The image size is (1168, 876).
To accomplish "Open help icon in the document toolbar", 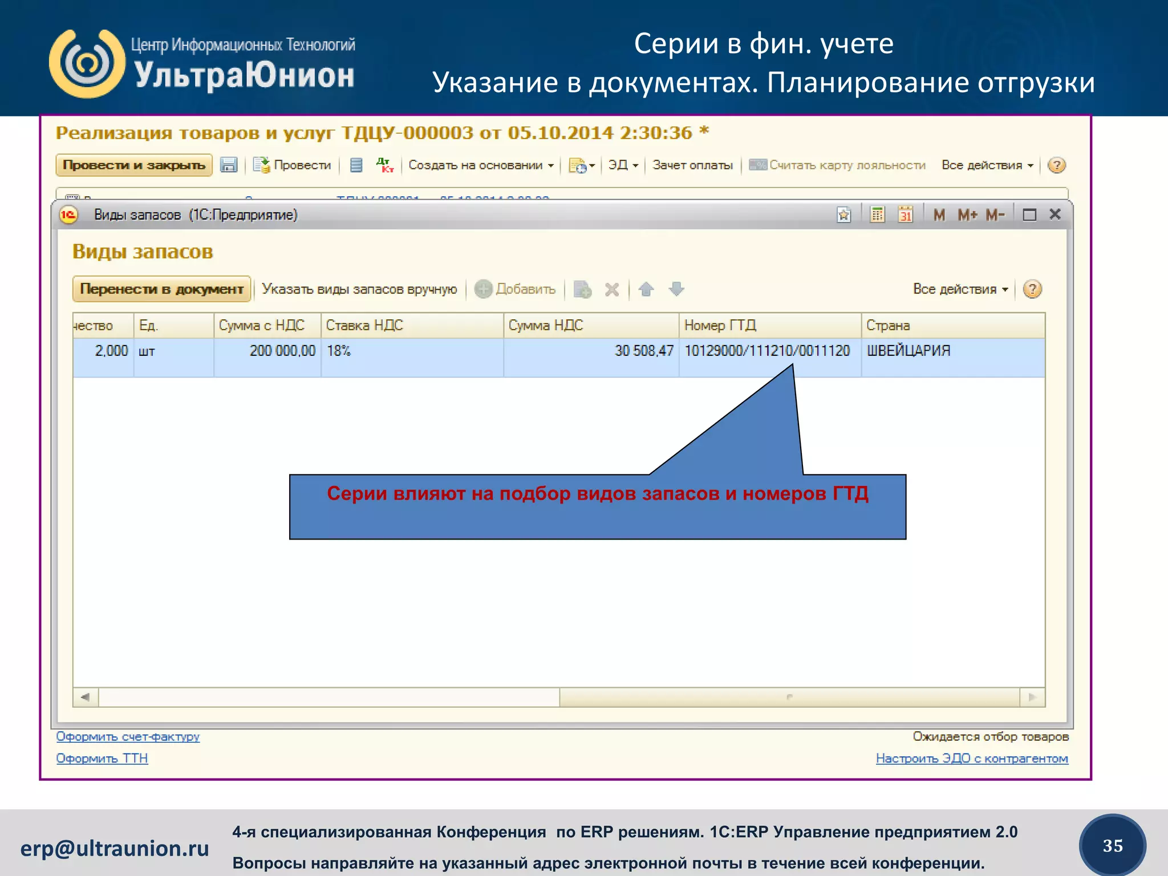I will (1057, 165).
